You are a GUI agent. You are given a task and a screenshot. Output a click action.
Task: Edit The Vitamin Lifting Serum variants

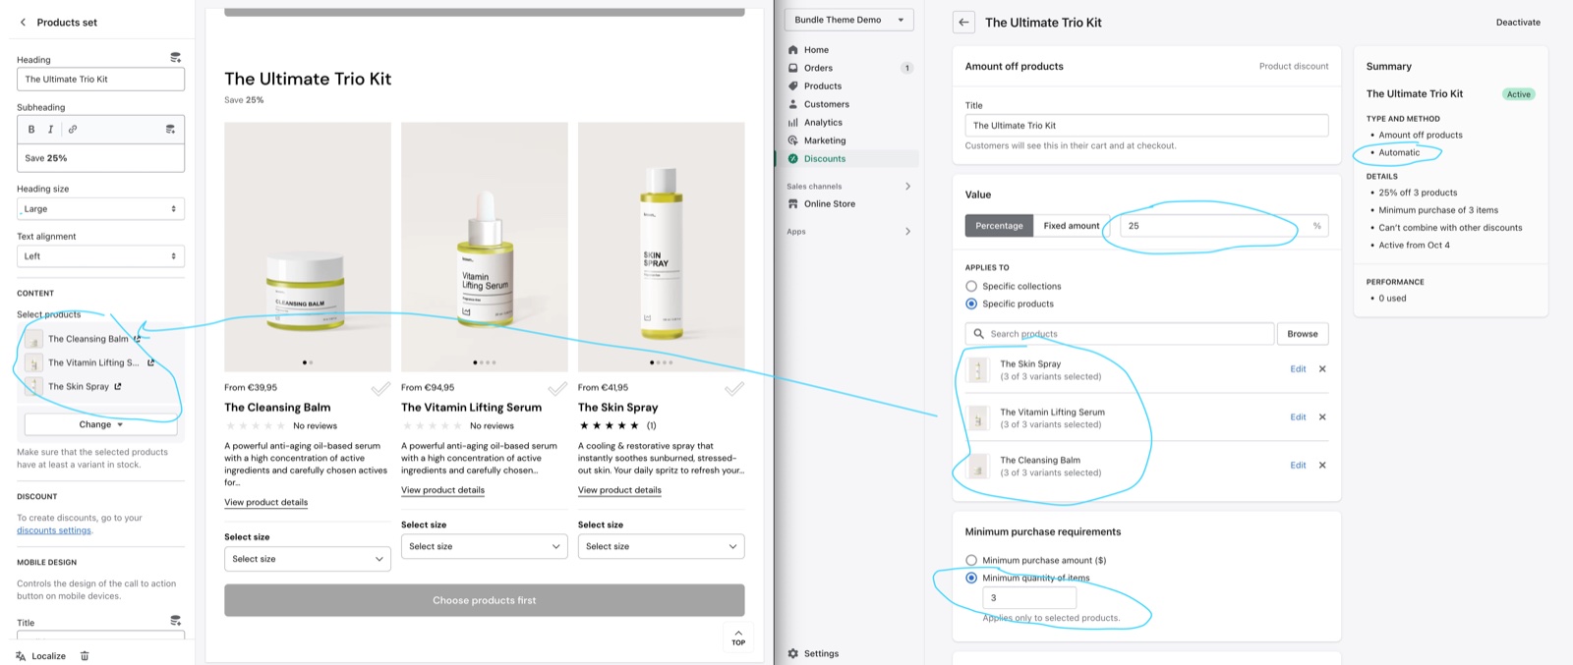(1298, 417)
